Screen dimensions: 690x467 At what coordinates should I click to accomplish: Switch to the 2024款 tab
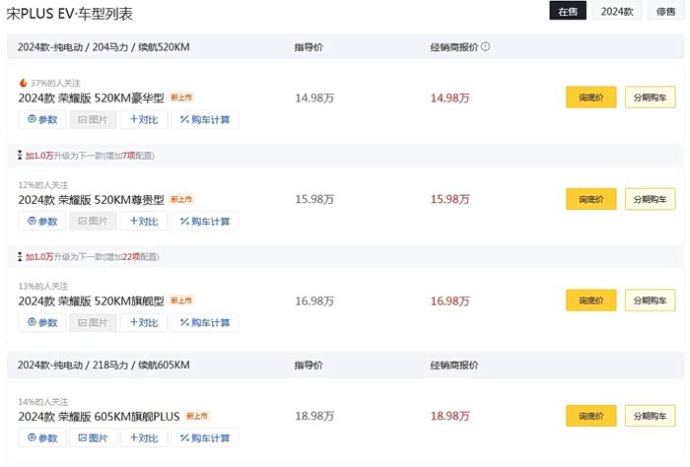point(616,12)
